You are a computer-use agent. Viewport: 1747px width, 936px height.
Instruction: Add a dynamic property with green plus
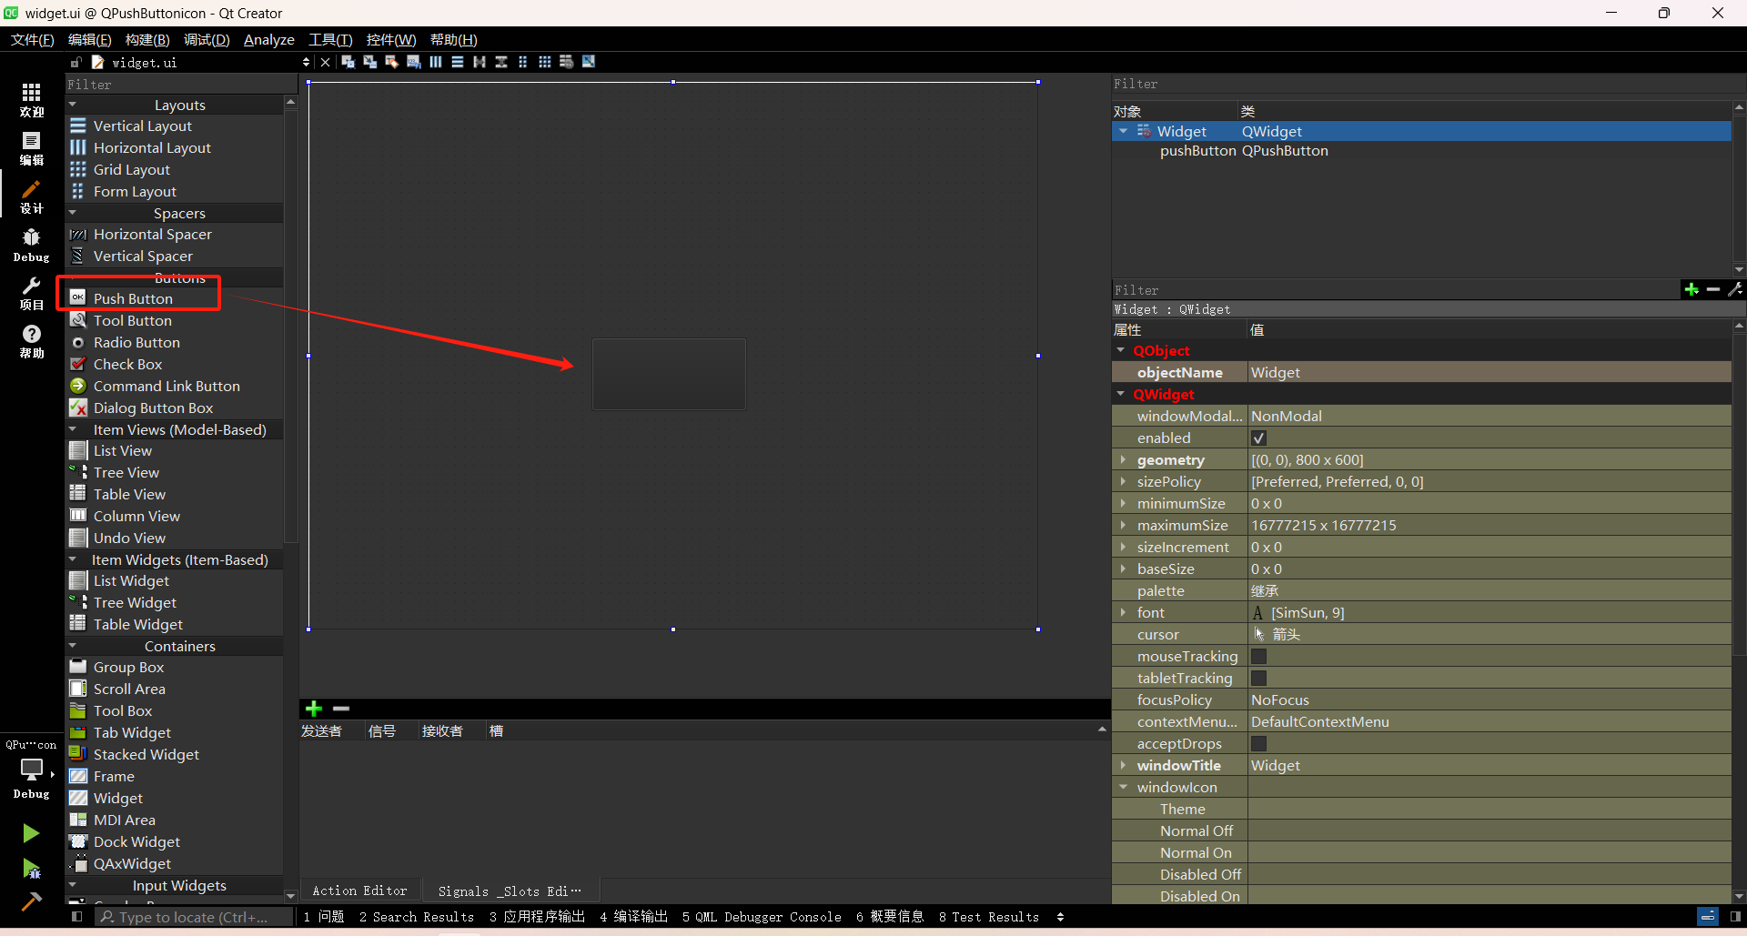coord(1691,289)
